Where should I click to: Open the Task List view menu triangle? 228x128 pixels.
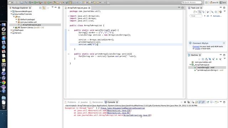[225, 11]
